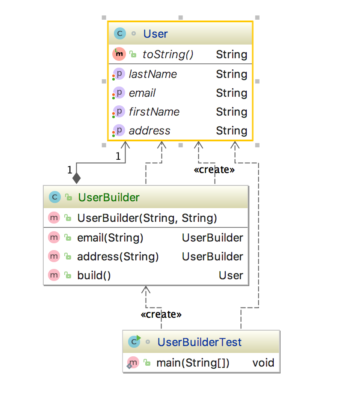This screenshot has height=394, width=347.
Task: Select the UserBuilderTest class name
Action: (x=199, y=342)
